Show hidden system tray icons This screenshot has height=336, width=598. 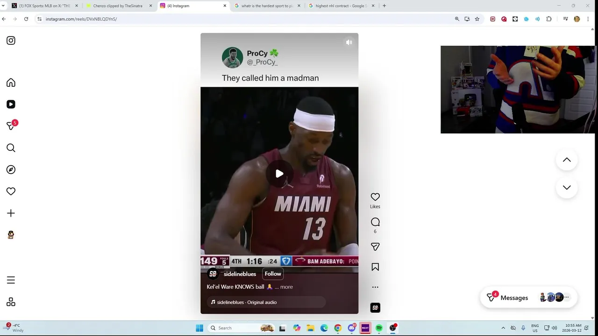[x=503, y=328]
